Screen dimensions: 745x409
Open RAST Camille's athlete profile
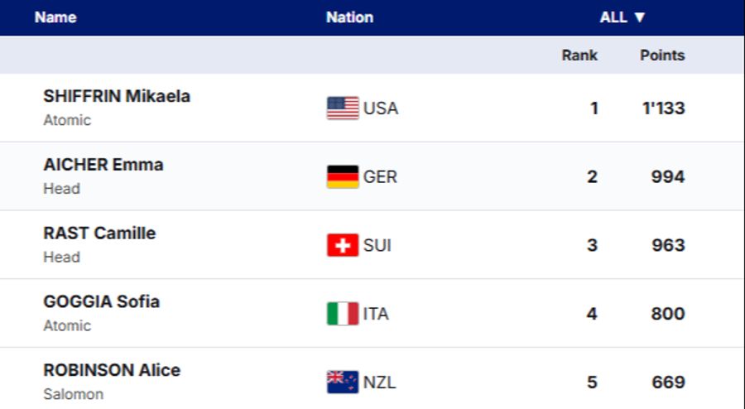[99, 233]
